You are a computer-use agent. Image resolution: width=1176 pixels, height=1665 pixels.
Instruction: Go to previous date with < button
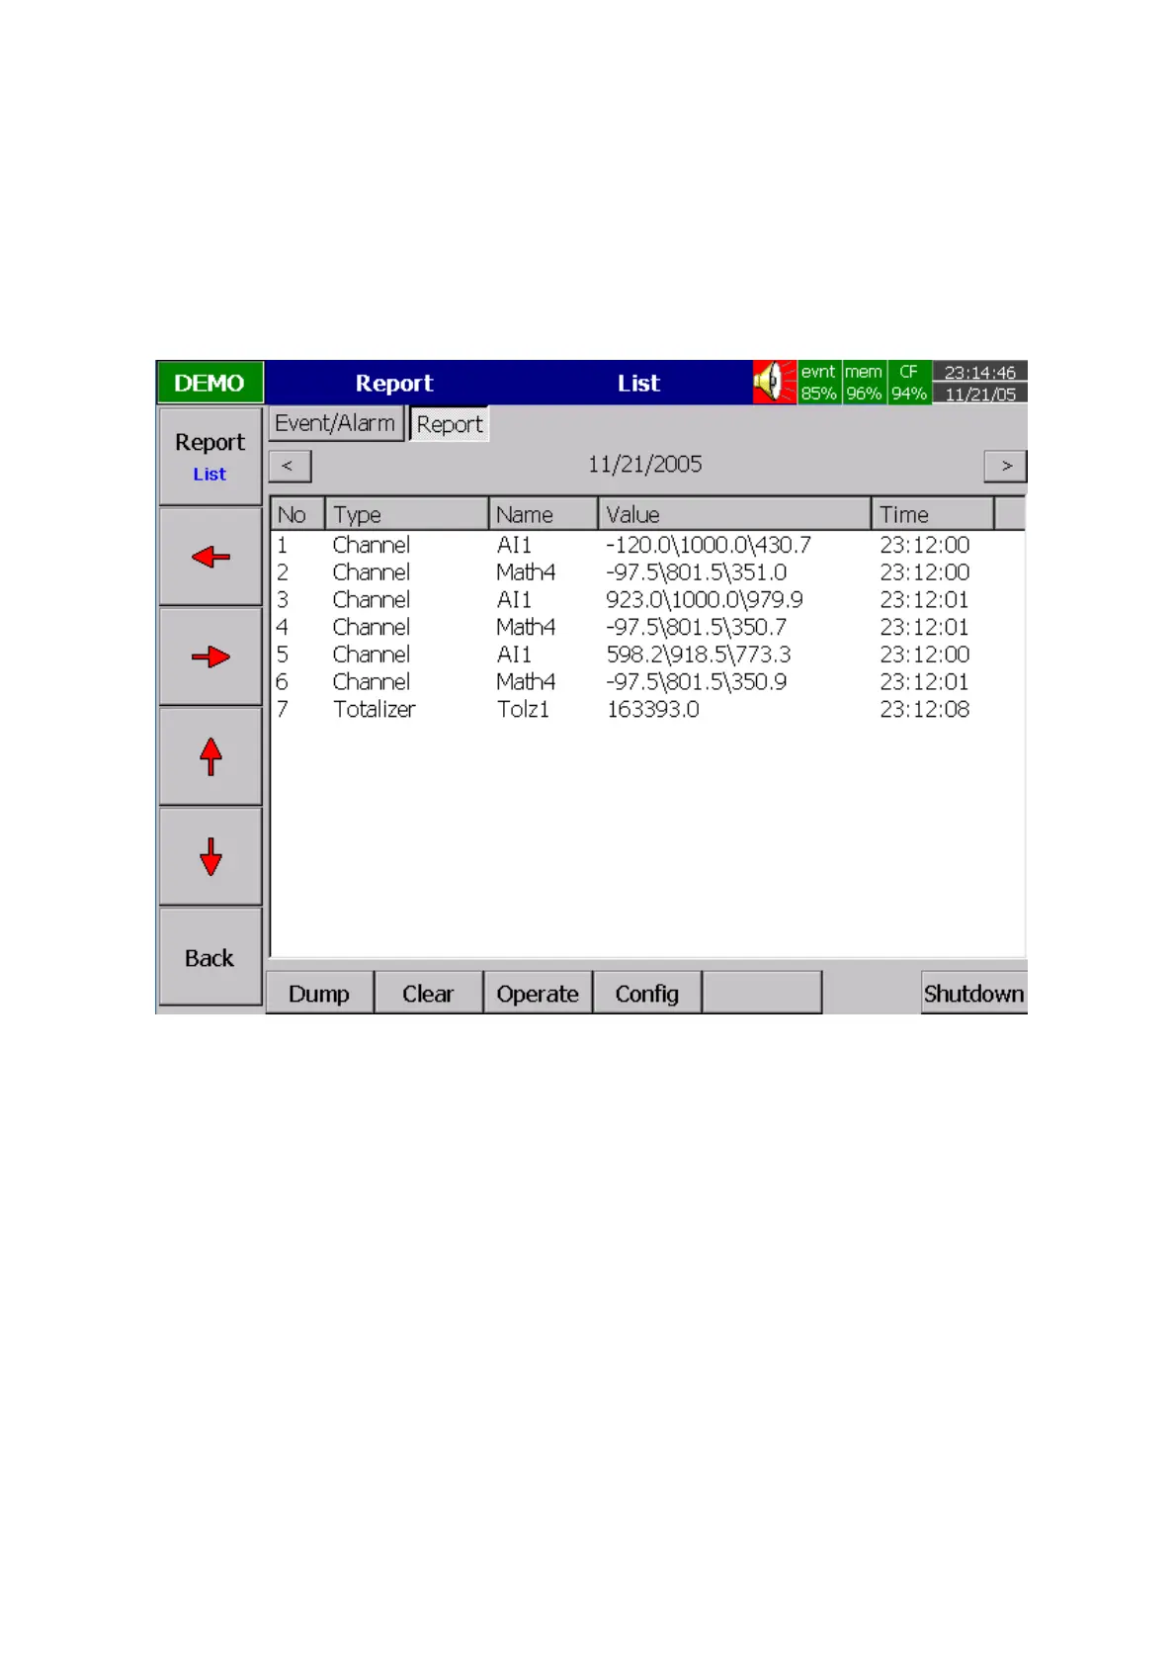(290, 466)
